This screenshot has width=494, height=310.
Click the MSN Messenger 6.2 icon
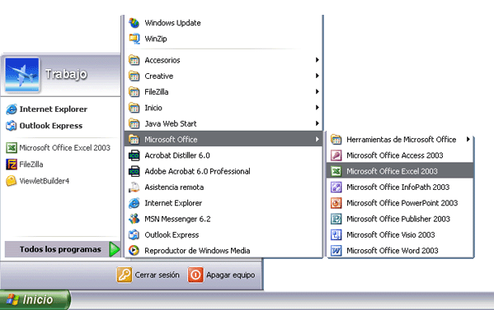point(134,219)
